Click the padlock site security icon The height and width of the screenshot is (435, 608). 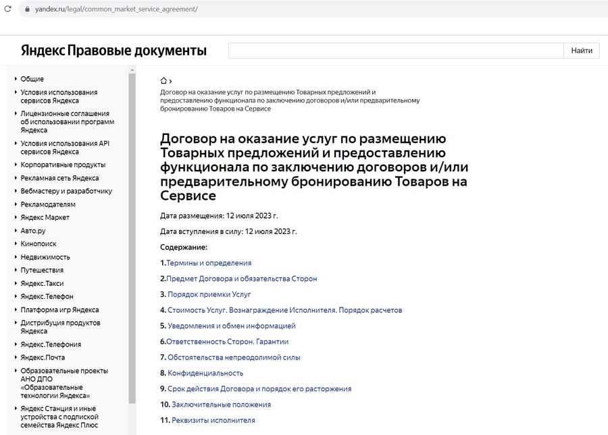pyautogui.click(x=27, y=9)
